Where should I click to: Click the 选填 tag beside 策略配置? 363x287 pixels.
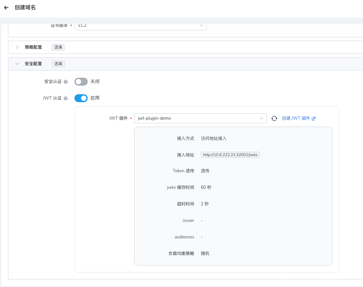click(58, 47)
